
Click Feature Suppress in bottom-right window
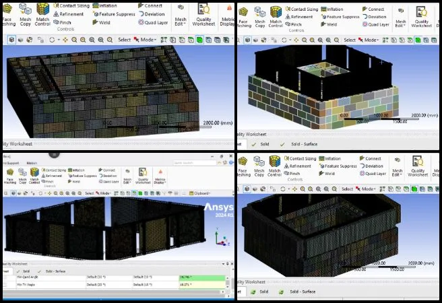tap(338, 166)
